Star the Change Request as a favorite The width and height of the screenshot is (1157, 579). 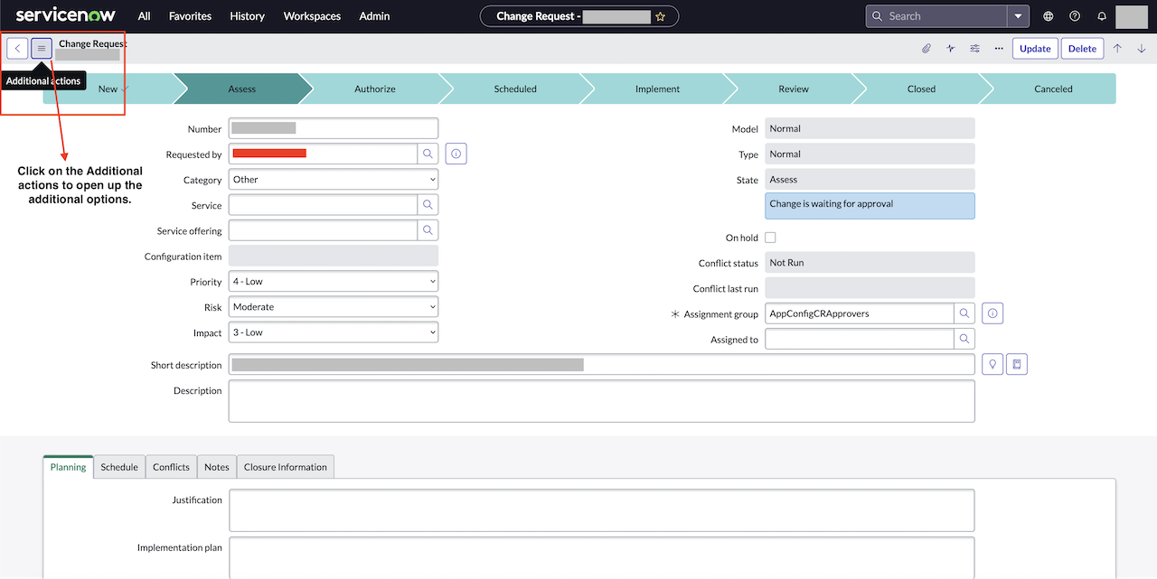click(x=661, y=15)
